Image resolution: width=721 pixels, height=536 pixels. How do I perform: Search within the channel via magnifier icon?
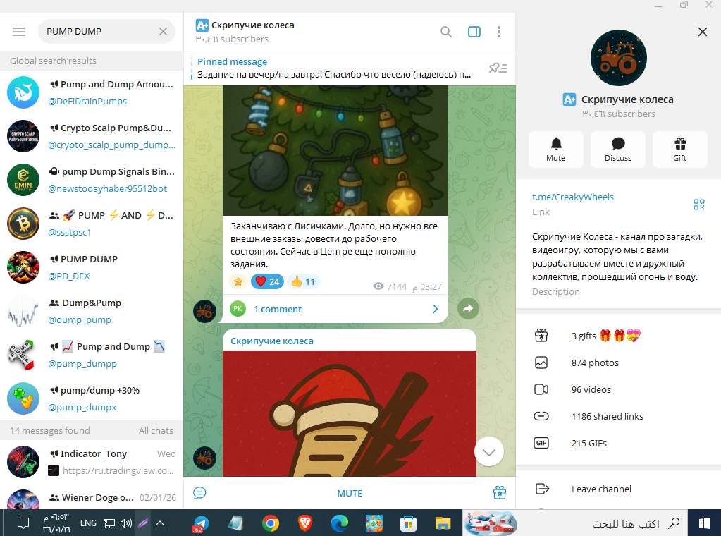[x=445, y=32]
